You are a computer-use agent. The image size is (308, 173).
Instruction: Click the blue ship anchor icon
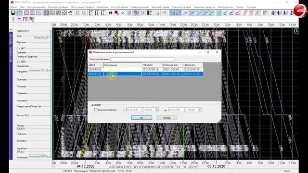point(292,13)
